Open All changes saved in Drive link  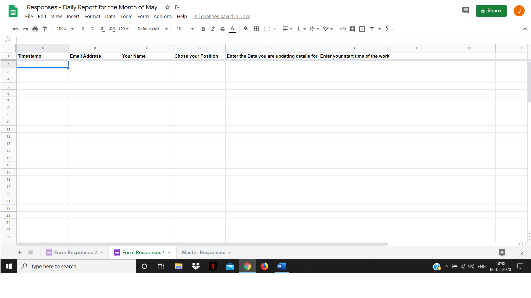coord(222,16)
